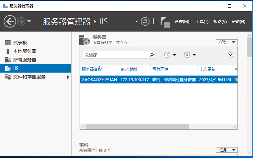The width and height of the screenshot is (253, 158).
Task: Open the 任务 dropdown for 事件 section
Action: 227,150
